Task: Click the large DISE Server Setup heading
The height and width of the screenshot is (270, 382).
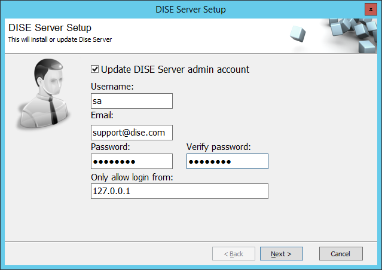Action: [x=50, y=27]
